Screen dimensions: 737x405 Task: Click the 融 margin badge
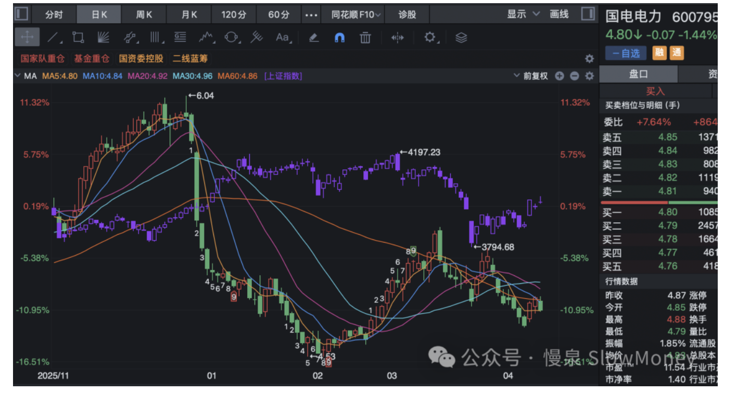pyautogui.click(x=659, y=53)
